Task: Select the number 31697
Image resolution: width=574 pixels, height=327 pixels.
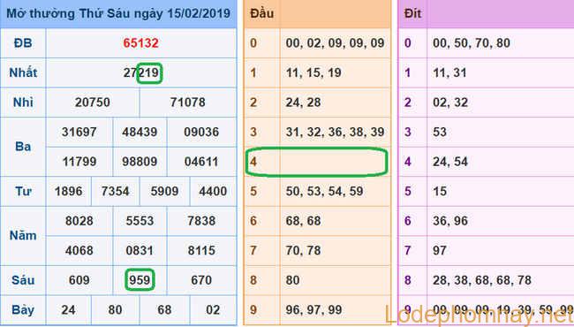Action: click(79, 132)
